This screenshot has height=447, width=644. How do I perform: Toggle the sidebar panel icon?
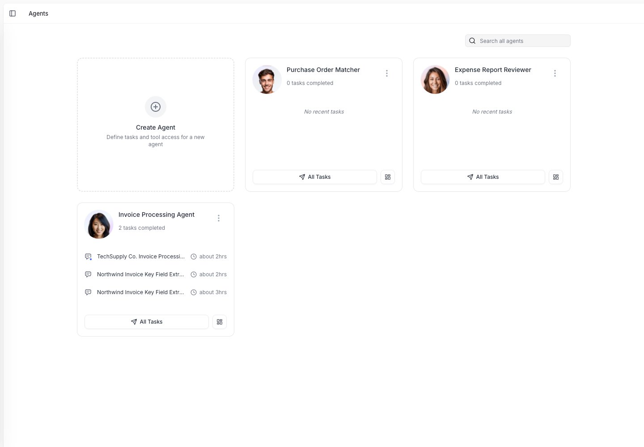[x=13, y=13]
